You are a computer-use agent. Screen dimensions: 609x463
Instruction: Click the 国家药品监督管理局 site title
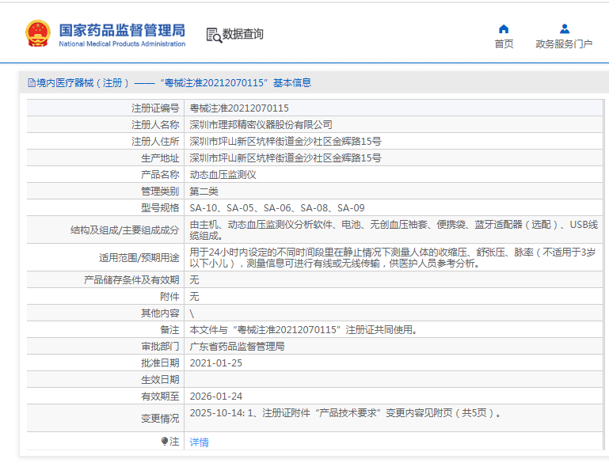point(122,31)
